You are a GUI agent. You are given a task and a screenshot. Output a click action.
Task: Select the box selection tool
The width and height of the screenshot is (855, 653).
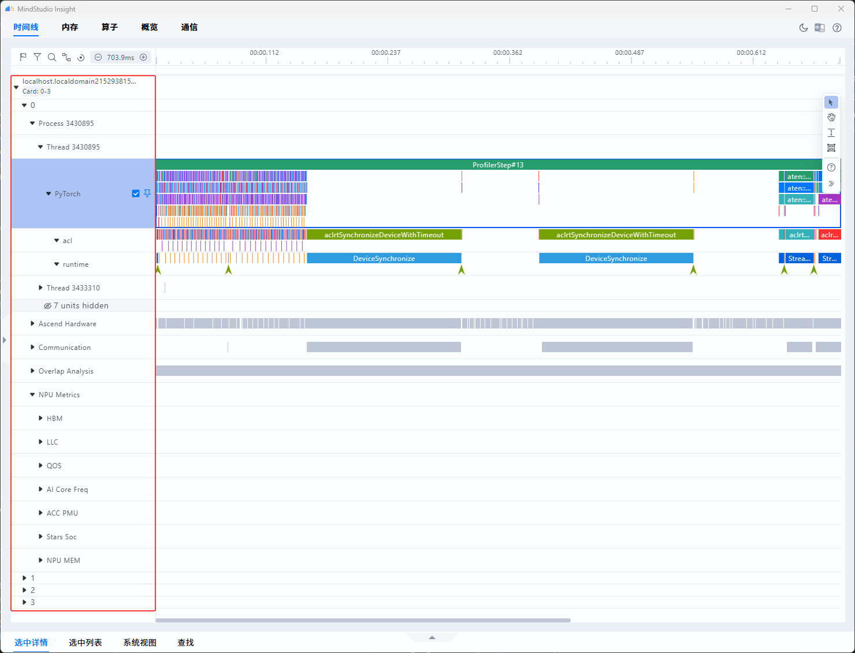pos(831,148)
